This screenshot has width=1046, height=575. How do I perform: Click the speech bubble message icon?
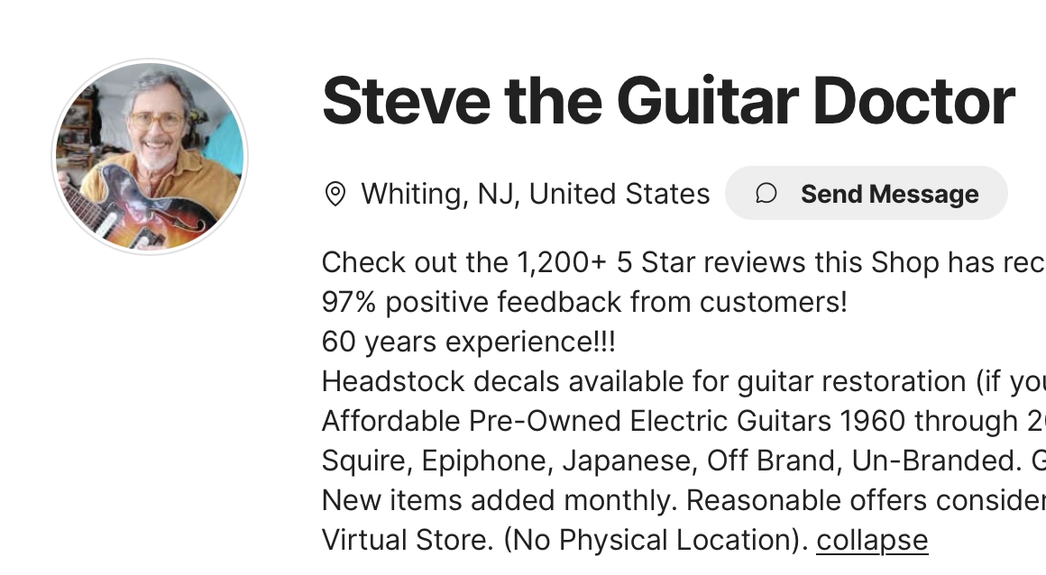pyautogui.click(x=766, y=194)
